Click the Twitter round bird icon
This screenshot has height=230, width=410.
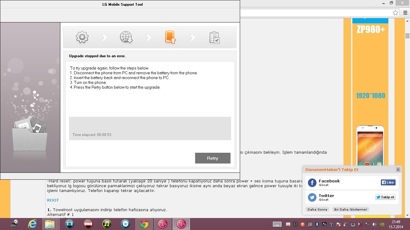pyautogui.click(x=312, y=197)
